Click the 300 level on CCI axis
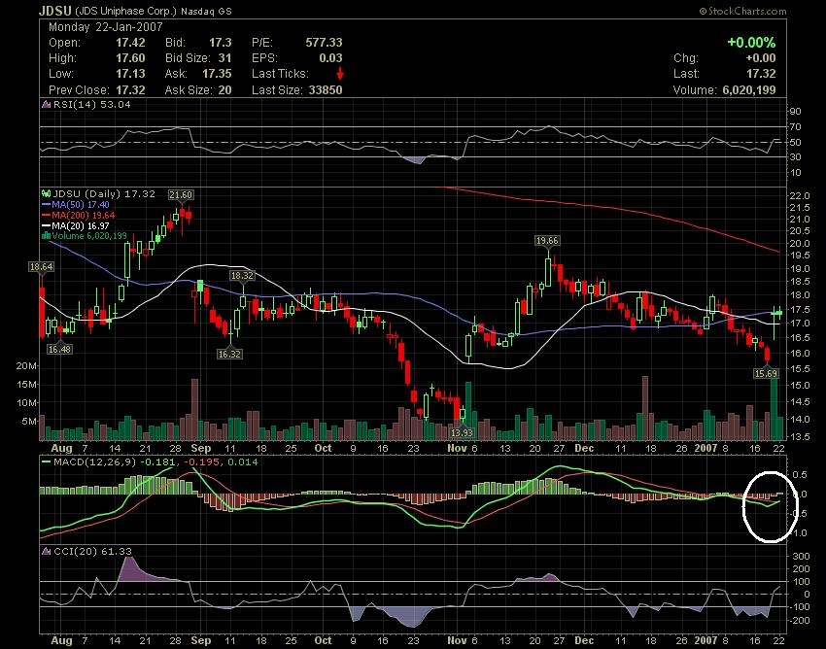 [x=802, y=557]
